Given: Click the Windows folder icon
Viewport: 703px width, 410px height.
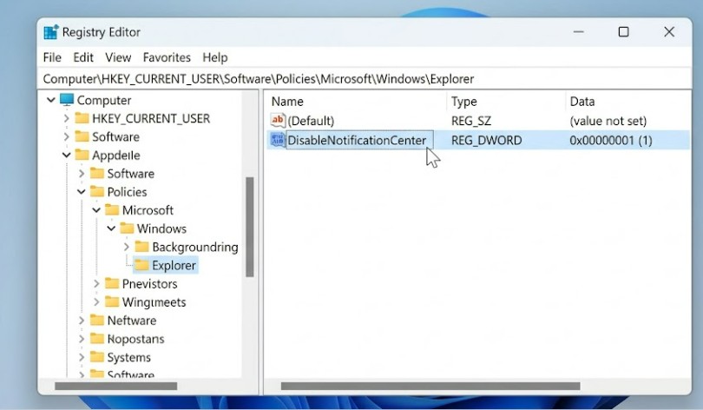Looking at the screenshot, I should pyautogui.click(x=127, y=228).
